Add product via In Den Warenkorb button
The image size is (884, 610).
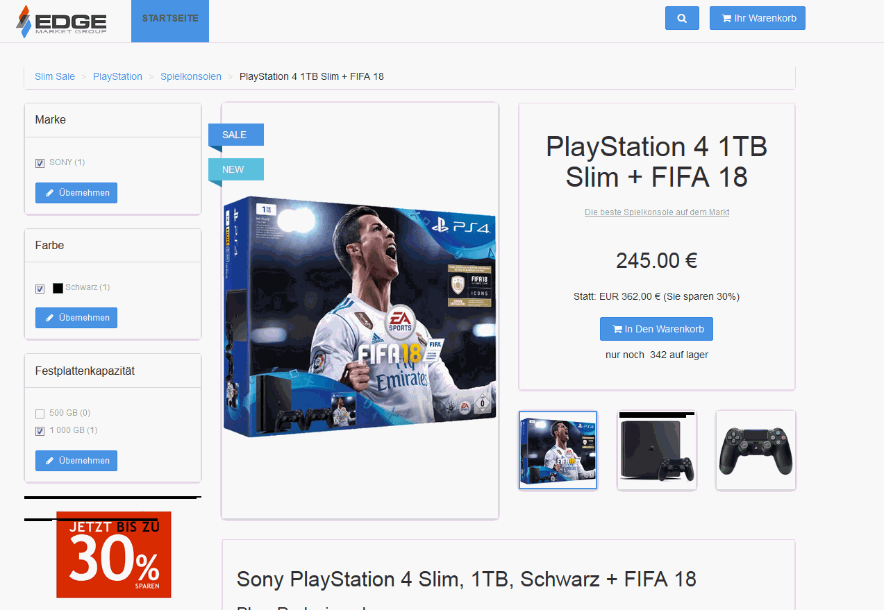[x=656, y=329]
